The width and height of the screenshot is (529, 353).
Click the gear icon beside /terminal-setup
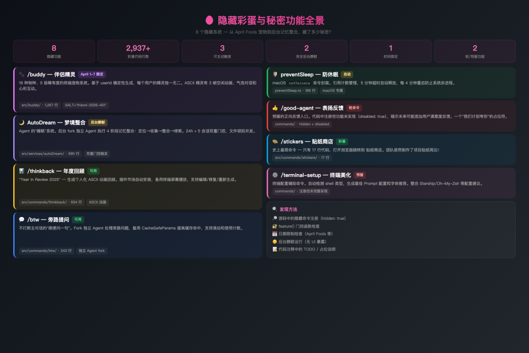point(275,175)
